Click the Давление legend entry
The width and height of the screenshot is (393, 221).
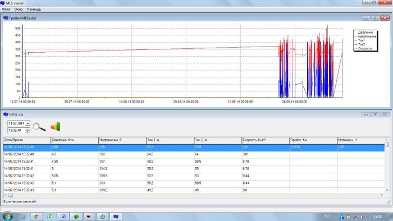click(365, 33)
